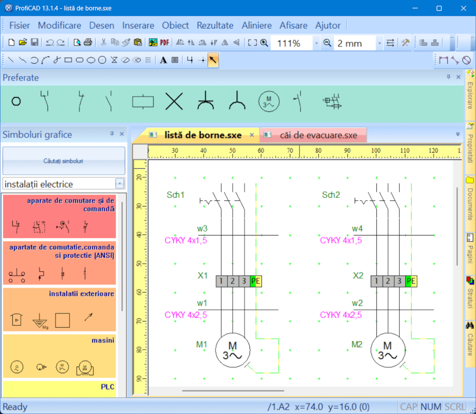This screenshot has width=476, height=414.
Task: Click the zoom out magnifier icon
Action: pos(327,43)
